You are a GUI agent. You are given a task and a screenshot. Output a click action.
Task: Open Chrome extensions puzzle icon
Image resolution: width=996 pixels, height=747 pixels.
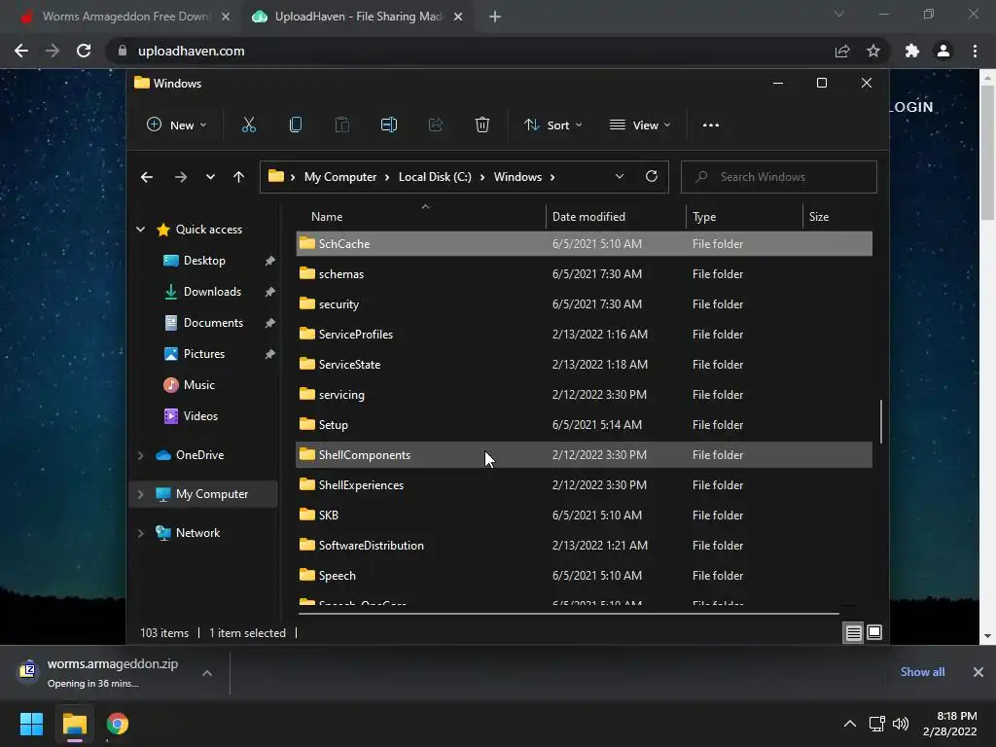tap(912, 51)
